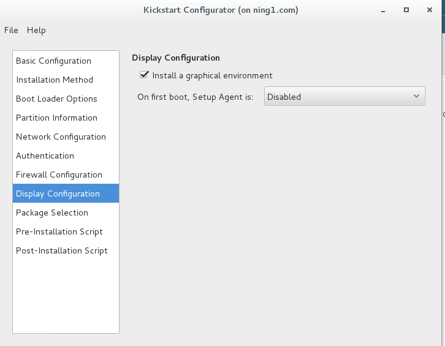Switch to Network Configuration

(61, 137)
